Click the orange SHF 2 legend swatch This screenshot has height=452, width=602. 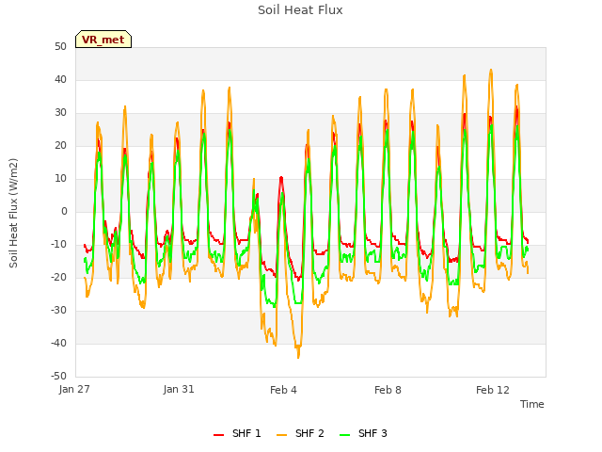pyautogui.click(x=282, y=435)
